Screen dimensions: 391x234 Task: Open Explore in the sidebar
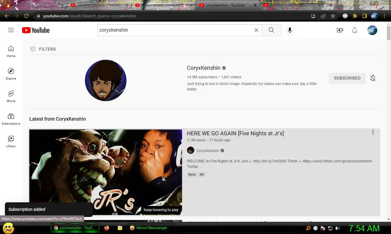(11, 74)
